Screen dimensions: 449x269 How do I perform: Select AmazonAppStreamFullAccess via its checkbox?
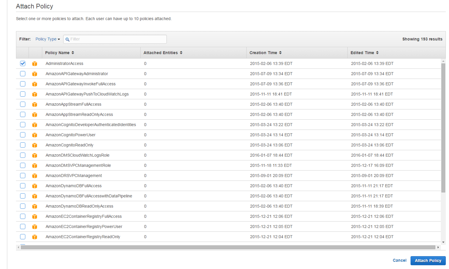[x=23, y=104]
